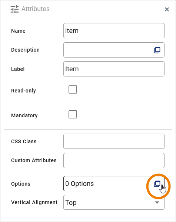Expand the Vertical Alignment dropdown arrow
Viewport: 176px width, 222px height.
[x=157, y=202]
